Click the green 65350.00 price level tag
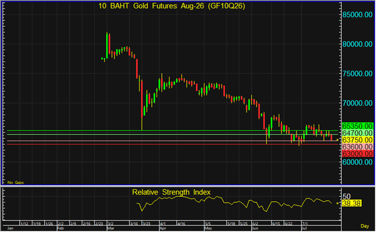The image size is (376, 232). pos(357,126)
